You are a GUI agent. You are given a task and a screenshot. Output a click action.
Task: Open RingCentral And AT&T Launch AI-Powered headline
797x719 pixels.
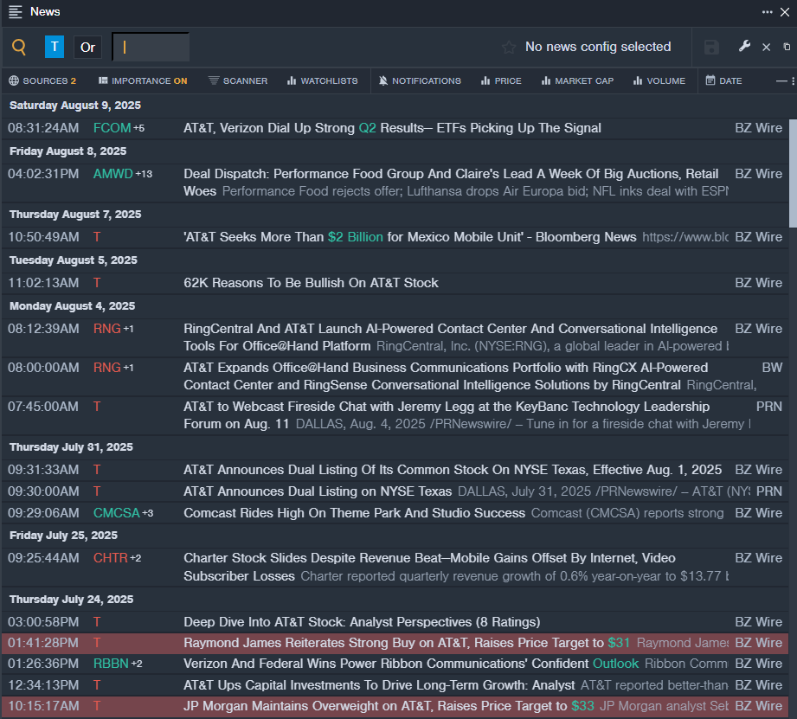[450, 337]
